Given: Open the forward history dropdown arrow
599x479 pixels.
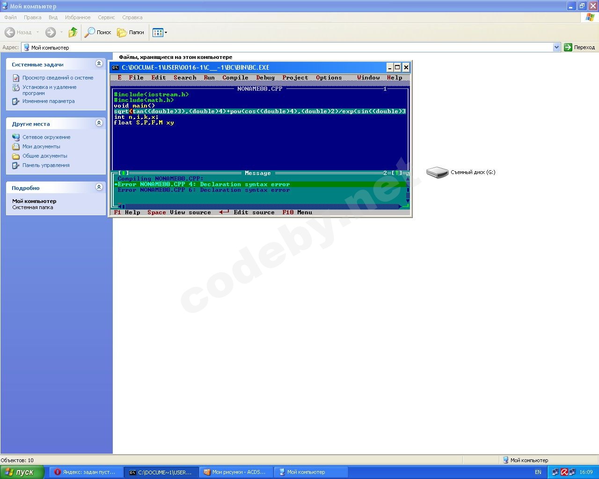Looking at the screenshot, I should (x=61, y=32).
